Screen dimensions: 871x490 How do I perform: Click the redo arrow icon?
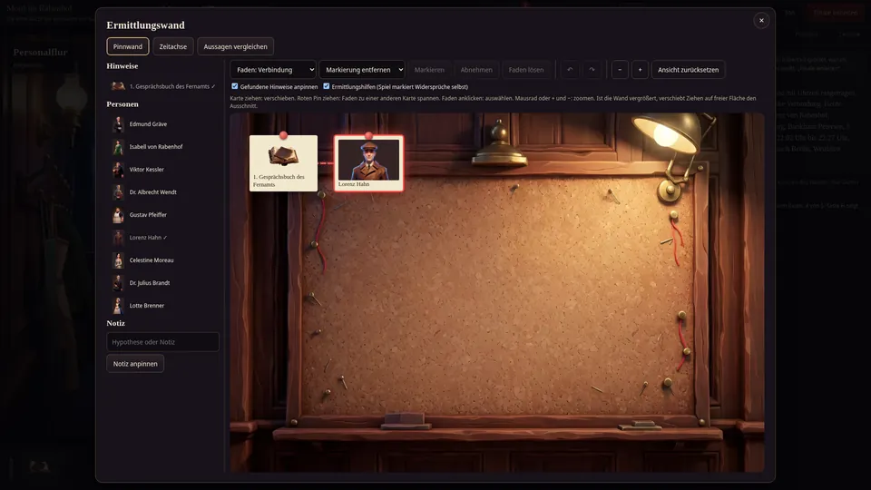(592, 70)
